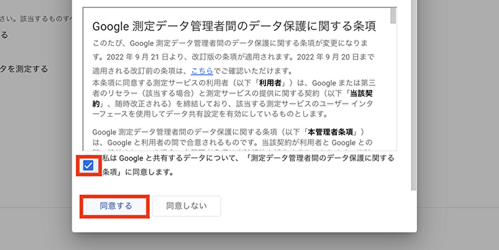Open the こちら link for previous terms
Viewport: 499px width, 250px height.
point(202,71)
